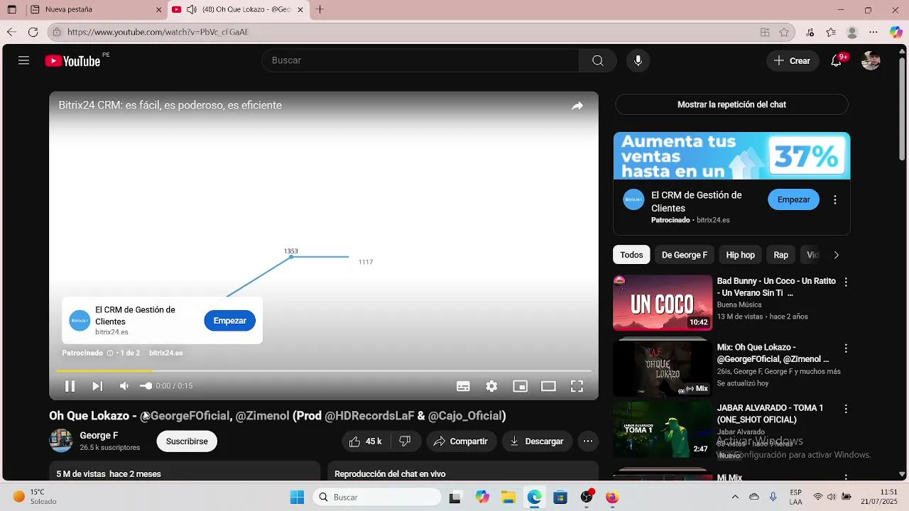Screen dimensions: 909x511
Task: Select the De George F chip
Action: (685, 255)
